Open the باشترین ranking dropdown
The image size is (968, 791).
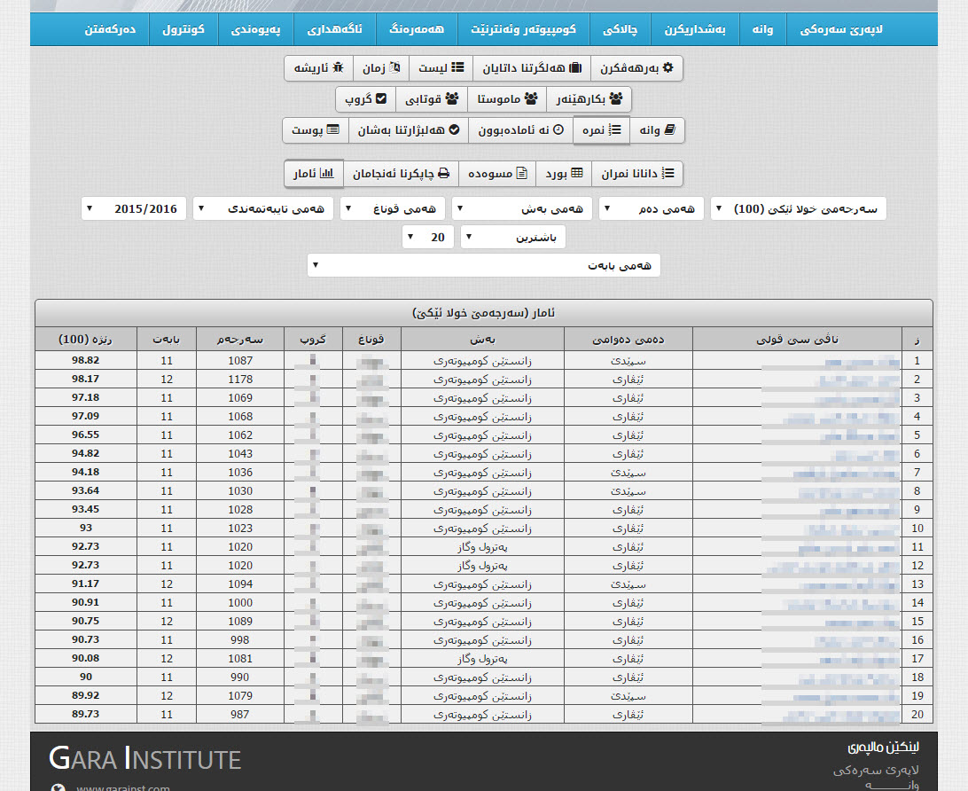click(512, 238)
